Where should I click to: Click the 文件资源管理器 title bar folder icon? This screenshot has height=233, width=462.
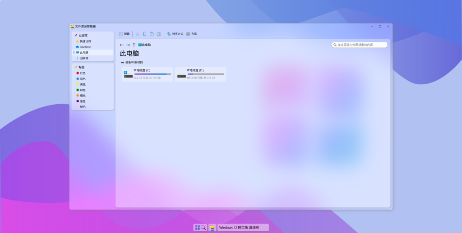[73, 27]
